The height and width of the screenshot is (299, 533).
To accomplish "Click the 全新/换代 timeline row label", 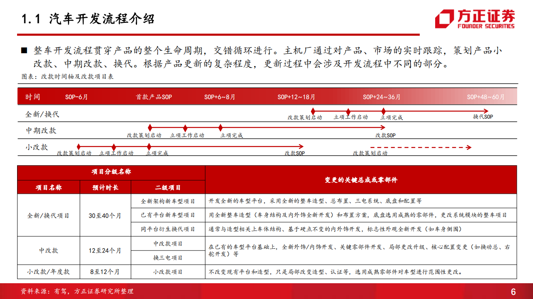I will click(42, 114).
